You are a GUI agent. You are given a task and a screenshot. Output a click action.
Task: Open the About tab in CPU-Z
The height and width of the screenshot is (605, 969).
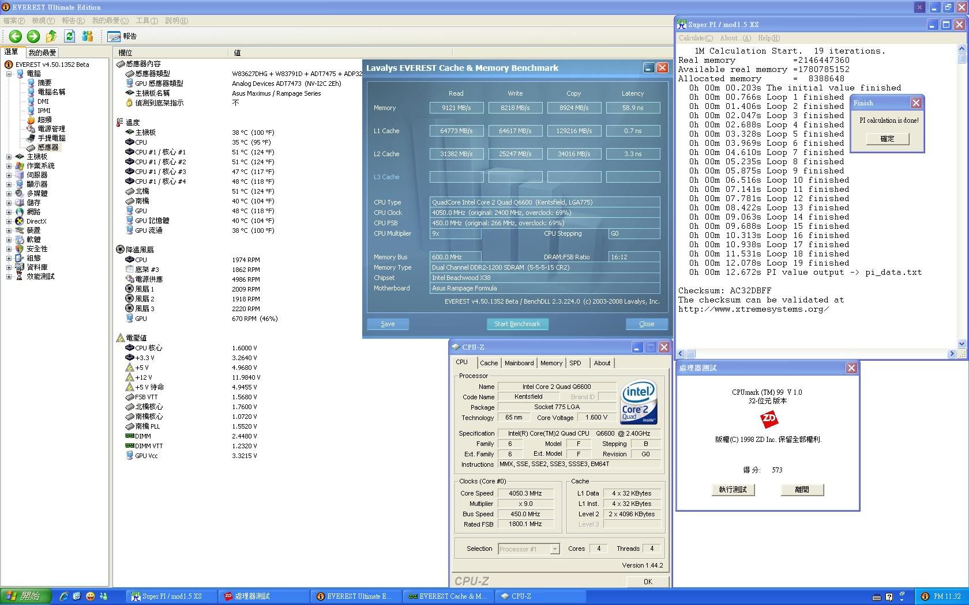(x=602, y=363)
